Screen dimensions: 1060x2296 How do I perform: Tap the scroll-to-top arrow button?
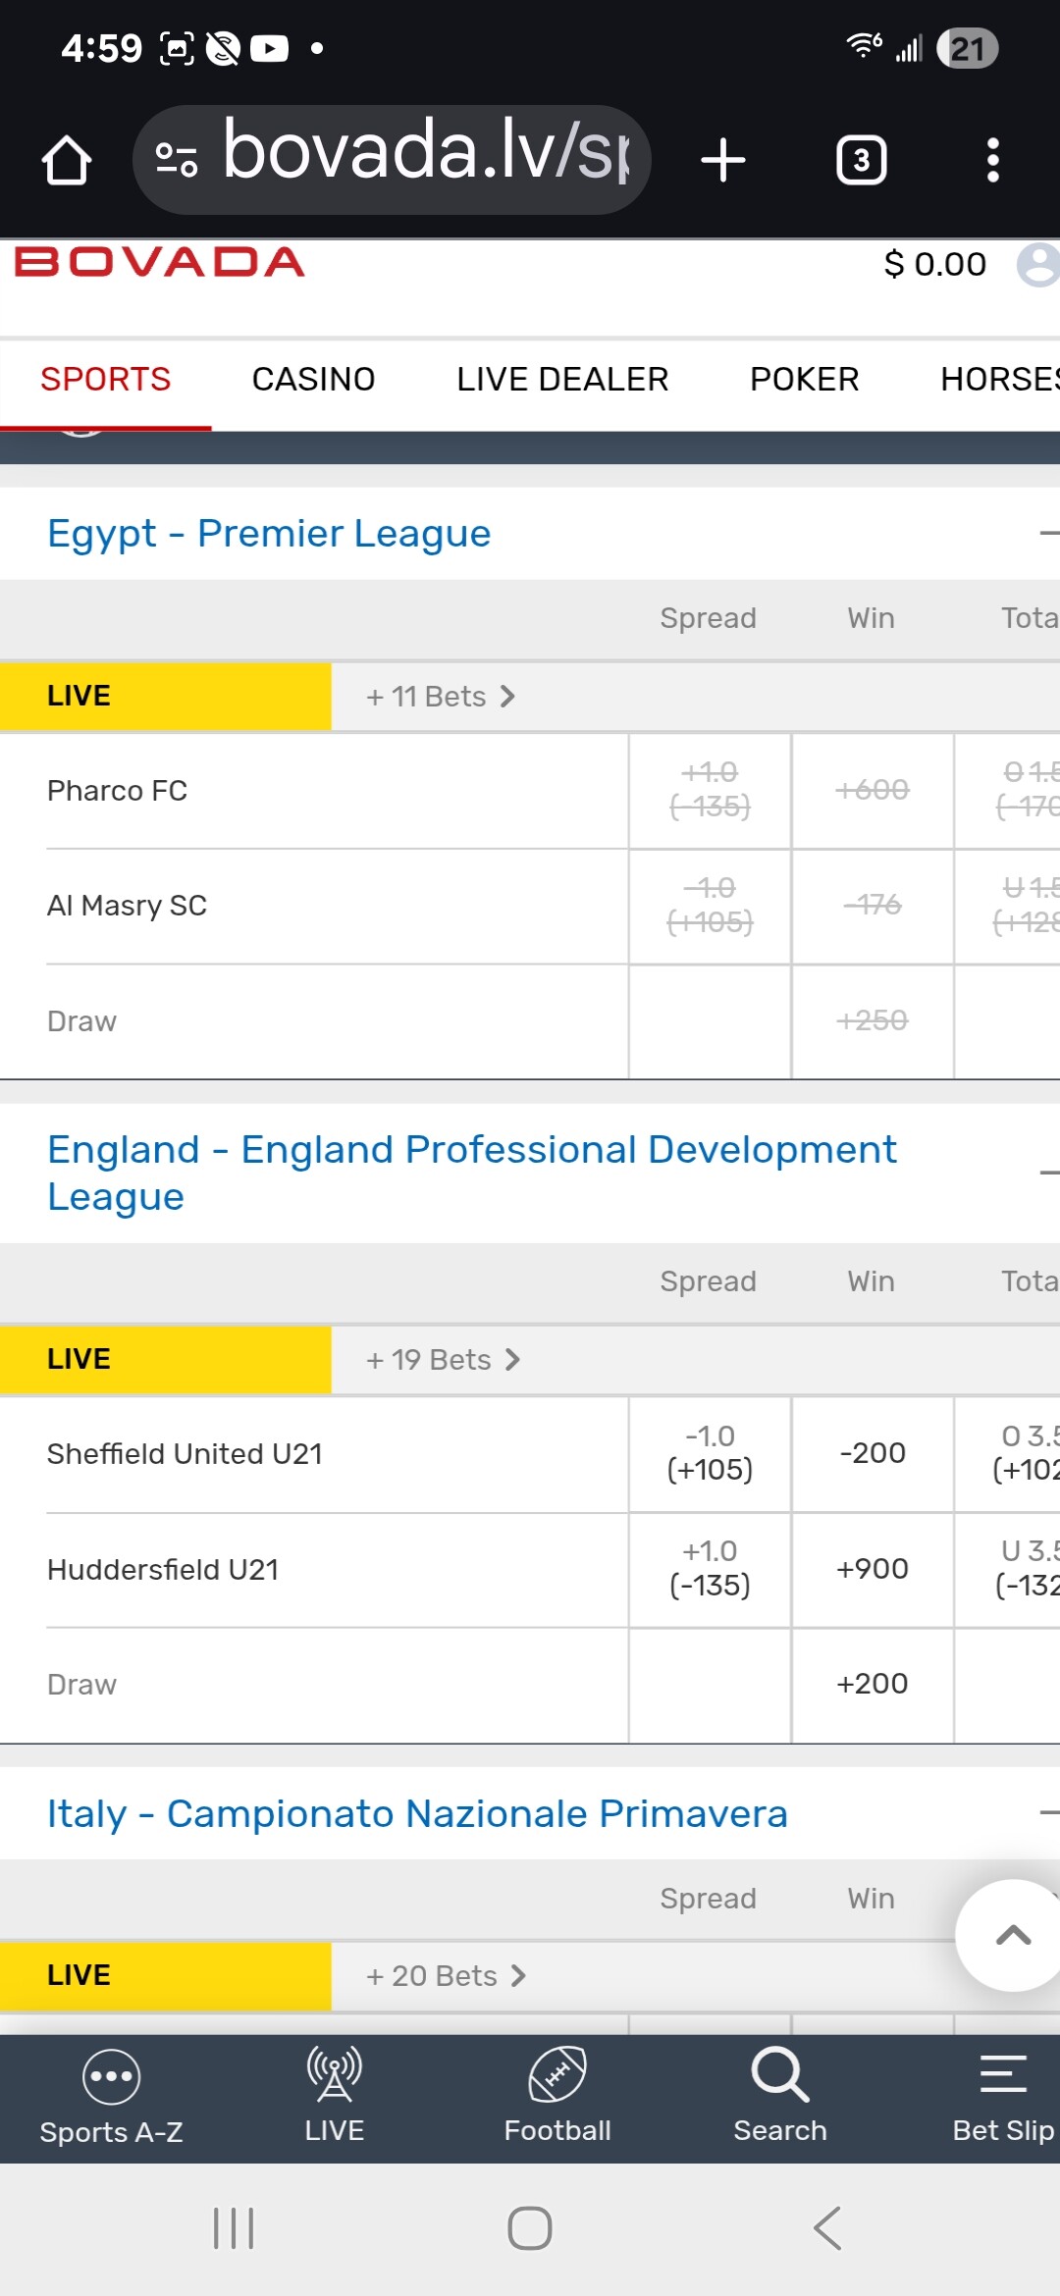(x=1011, y=1935)
